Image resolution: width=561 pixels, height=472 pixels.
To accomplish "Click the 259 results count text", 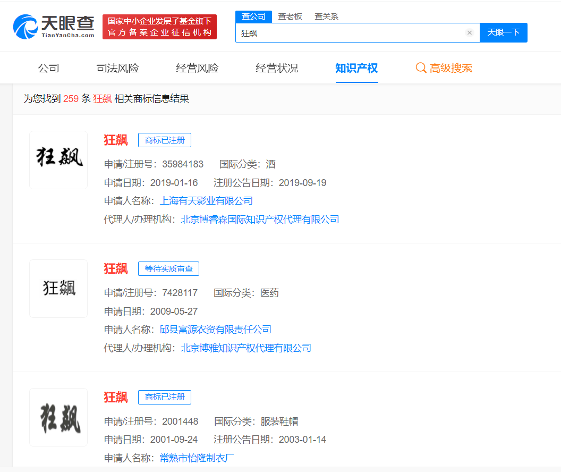I will click(x=71, y=99).
